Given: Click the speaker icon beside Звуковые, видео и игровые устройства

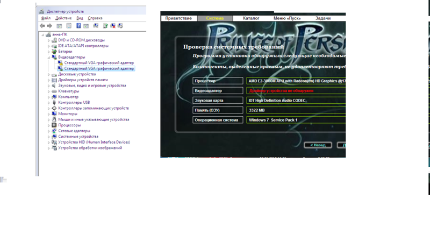Looking at the screenshot, I should (x=54, y=86).
